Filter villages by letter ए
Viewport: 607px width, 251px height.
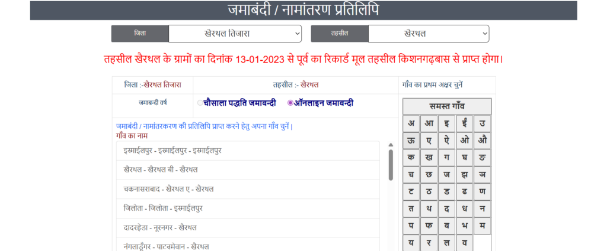click(x=429, y=141)
